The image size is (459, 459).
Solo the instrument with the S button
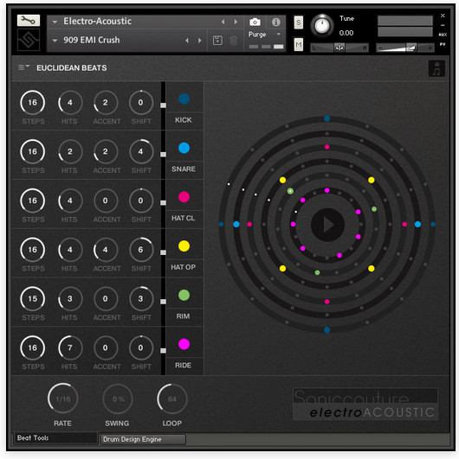tap(298, 22)
